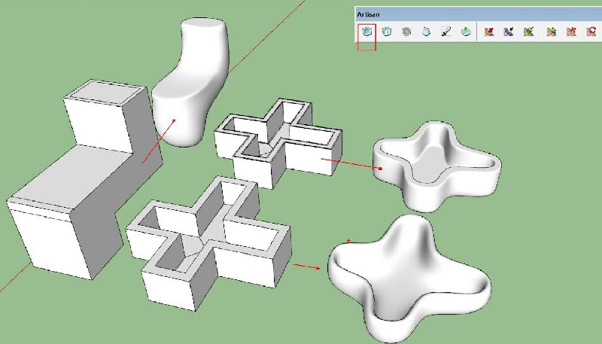Activate the Vertex Move tool
This screenshot has height=344, width=602.
click(x=571, y=32)
